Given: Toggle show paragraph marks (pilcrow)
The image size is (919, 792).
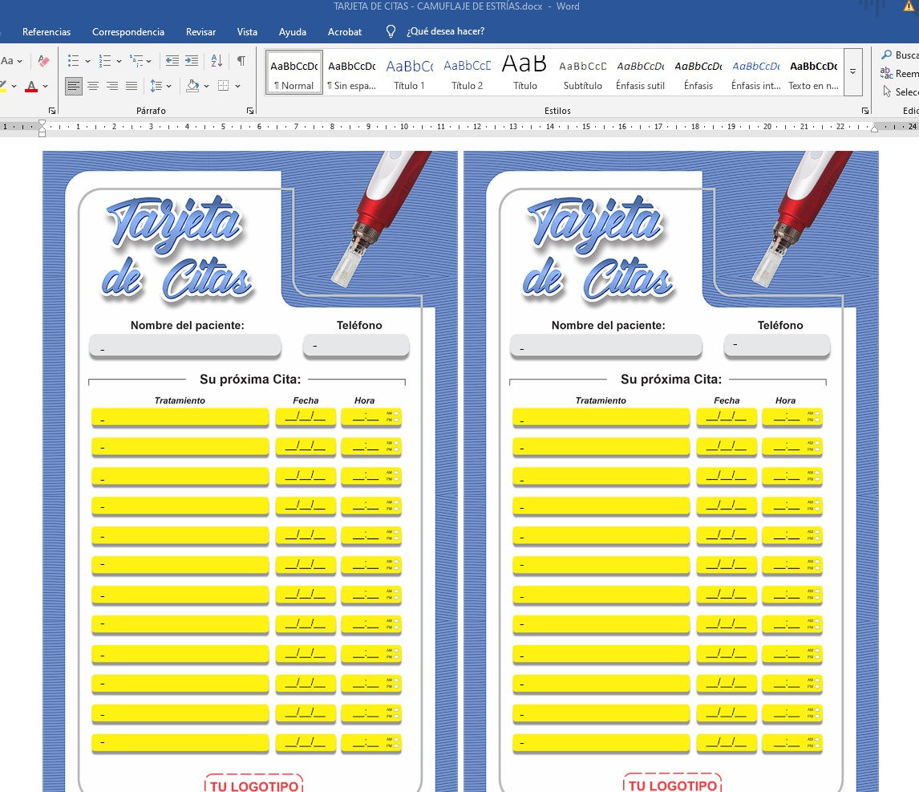Looking at the screenshot, I should (x=241, y=61).
